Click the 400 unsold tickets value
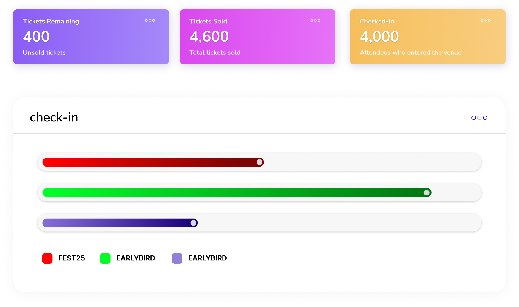This screenshot has height=307, width=519. click(x=36, y=37)
